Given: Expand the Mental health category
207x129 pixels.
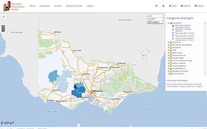Looking at the screenshot, I should click(x=168, y=58).
